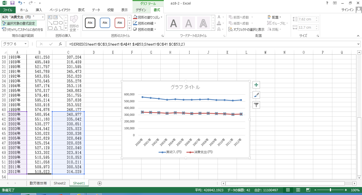Apply the red outline Abc shape style

pos(120,23)
